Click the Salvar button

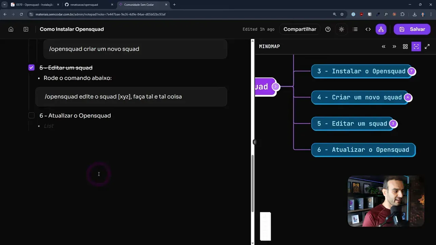coord(412,29)
